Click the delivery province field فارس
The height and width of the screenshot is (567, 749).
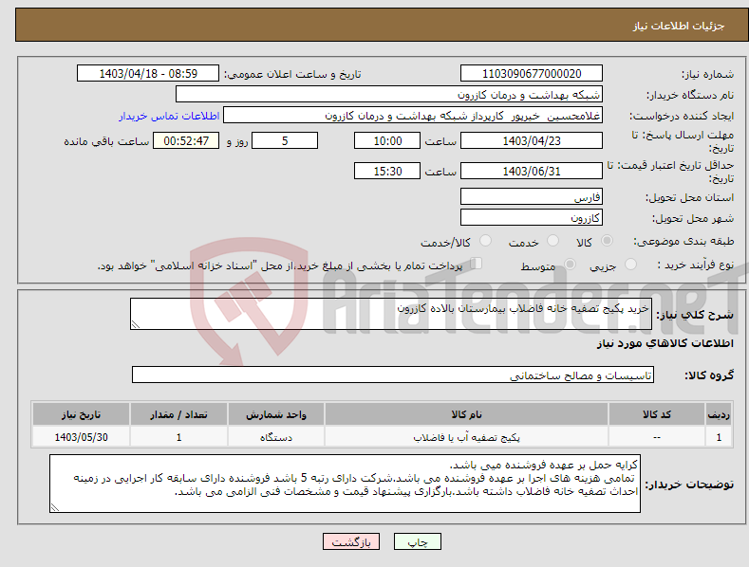click(532, 196)
